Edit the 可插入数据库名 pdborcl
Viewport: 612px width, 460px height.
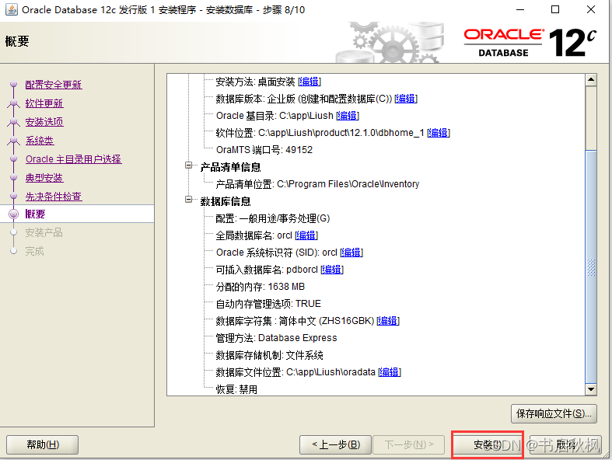[332, 270]
